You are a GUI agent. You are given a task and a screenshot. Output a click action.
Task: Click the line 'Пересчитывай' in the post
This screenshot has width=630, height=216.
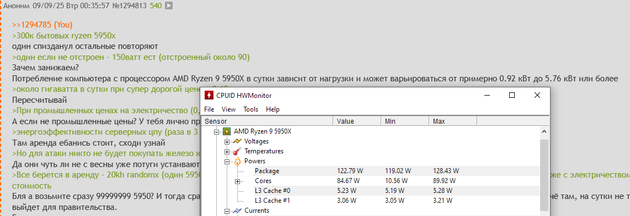[x=39, y=100]
